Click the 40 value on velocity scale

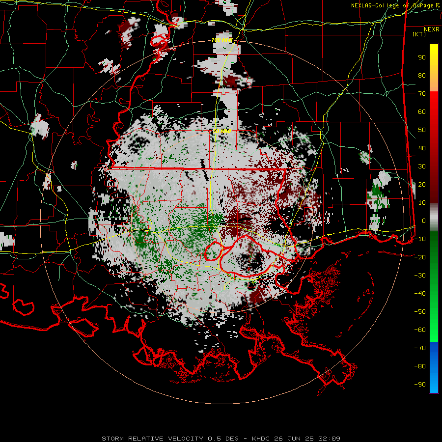pyautogui.click(x=422, y=148)
